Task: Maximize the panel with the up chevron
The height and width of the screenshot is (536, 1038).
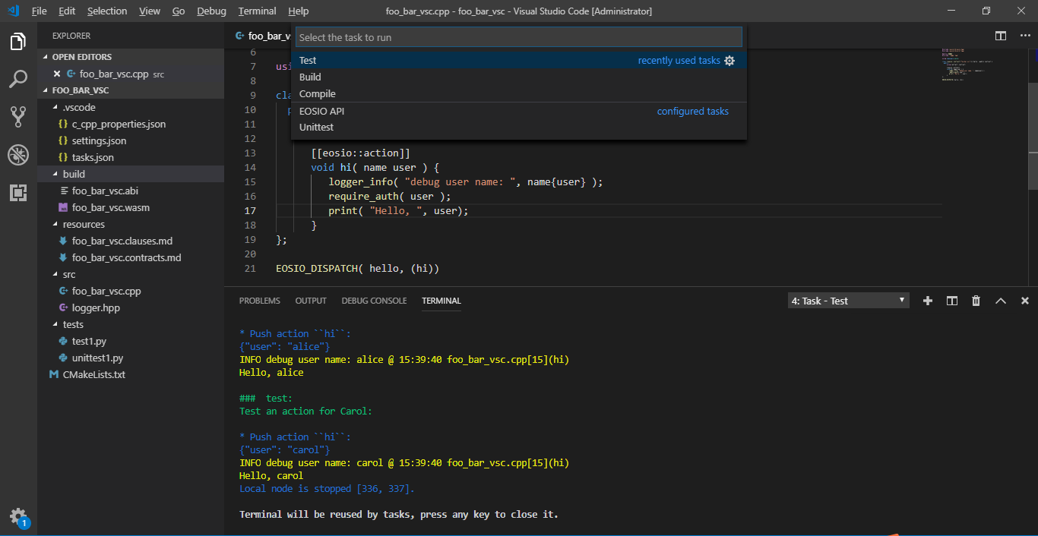Action: click(x=1001, y=301)
